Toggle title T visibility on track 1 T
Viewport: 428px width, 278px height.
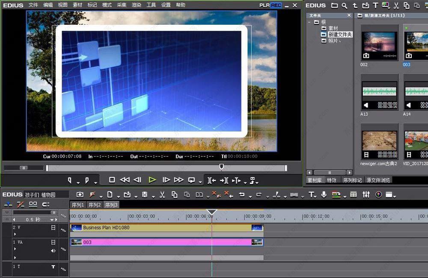coord(53,267)
